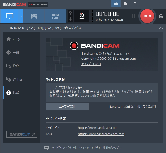
Task: Open the ホーム tab
Action: [13, 39]
